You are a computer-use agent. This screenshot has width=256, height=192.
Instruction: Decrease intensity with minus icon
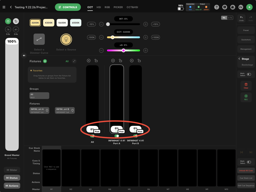[x=101, y=24]
